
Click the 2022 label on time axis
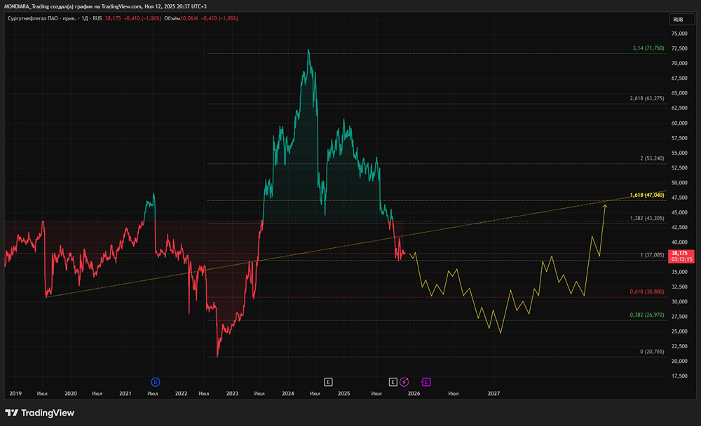coord(181,393)
